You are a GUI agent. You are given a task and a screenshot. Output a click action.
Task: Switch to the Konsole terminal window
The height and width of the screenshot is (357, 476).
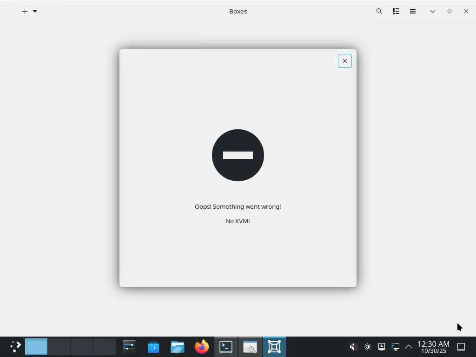pos(226,347)
